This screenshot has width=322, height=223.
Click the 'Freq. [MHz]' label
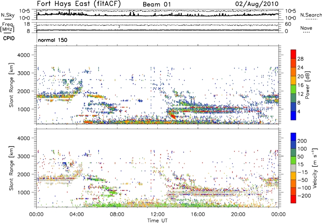click(x=7, y=27)
